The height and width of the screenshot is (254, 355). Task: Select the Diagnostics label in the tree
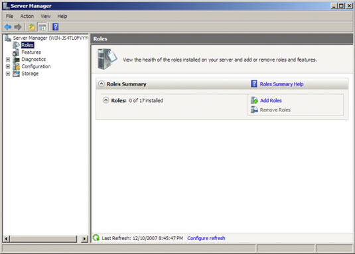[33, 60]
